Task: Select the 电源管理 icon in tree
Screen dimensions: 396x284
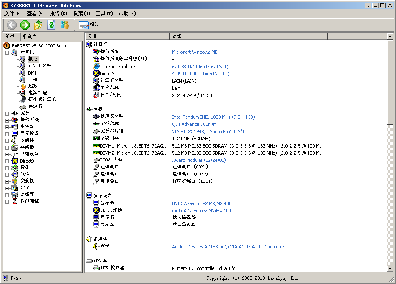Action: [x=23, y=93]
